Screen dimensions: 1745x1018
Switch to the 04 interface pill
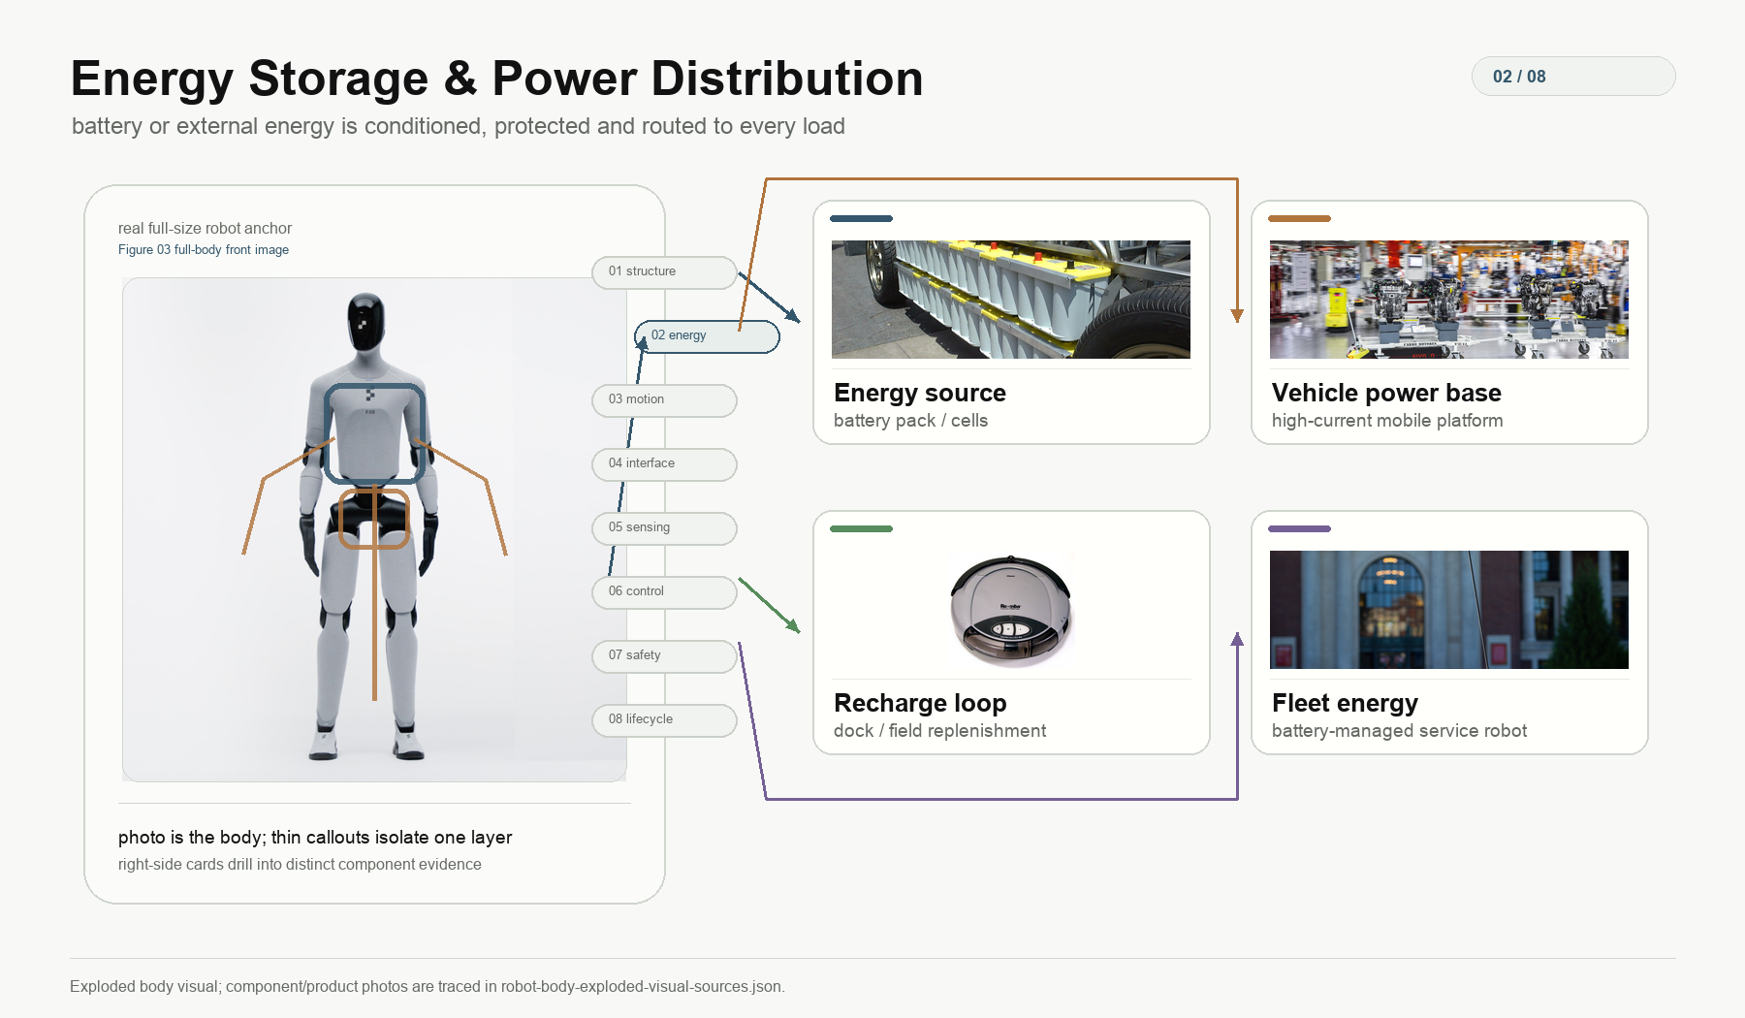[x=664, y=464]
